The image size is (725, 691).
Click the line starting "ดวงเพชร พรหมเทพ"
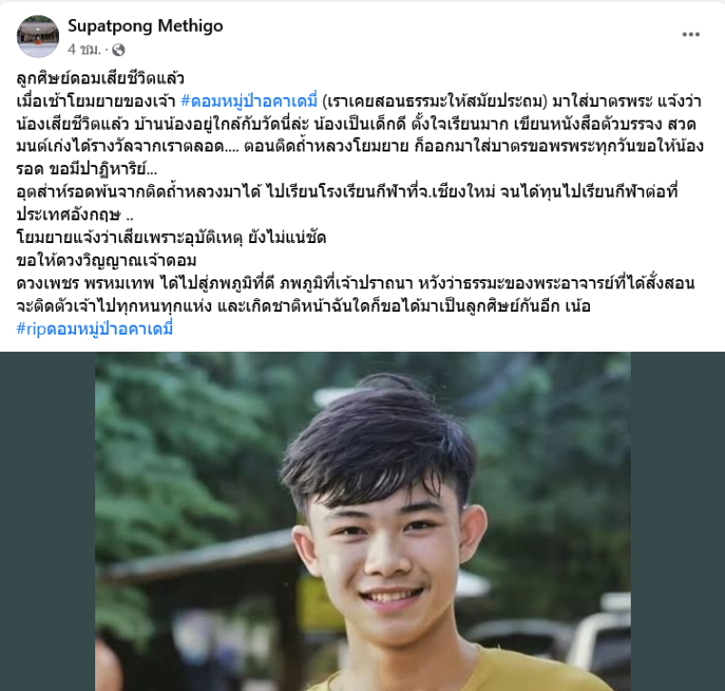355,283
